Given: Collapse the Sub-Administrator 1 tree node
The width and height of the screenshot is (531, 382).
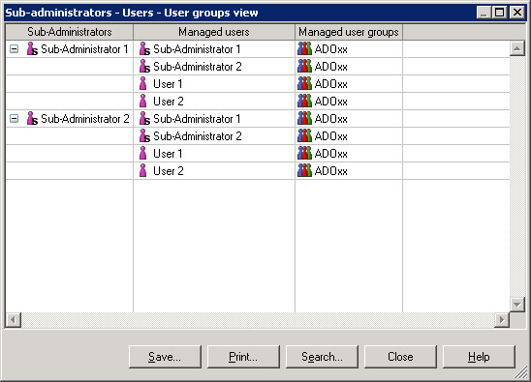Looking at the screenshot, I should (14, 49).
